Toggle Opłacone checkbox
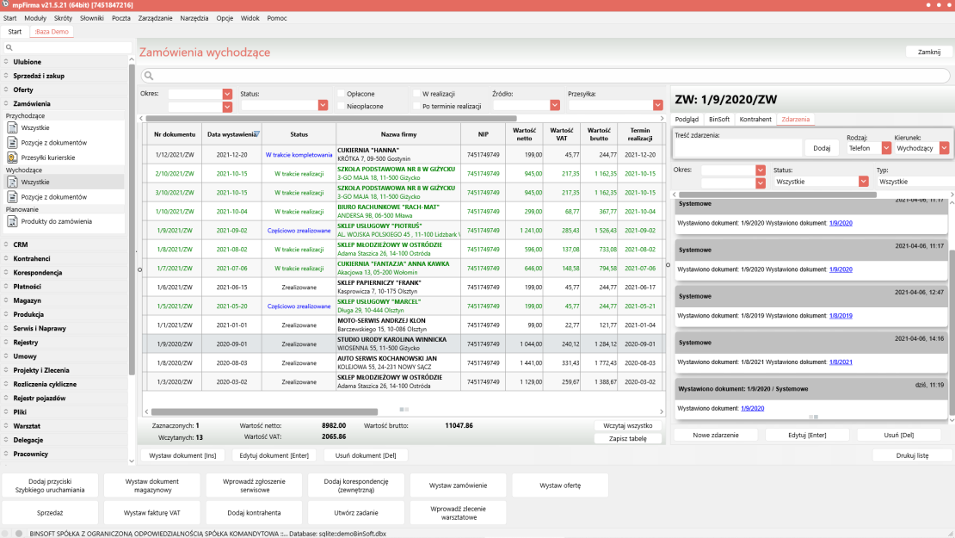The width and height of the screenshot is (955, 538). pos(341,94)
